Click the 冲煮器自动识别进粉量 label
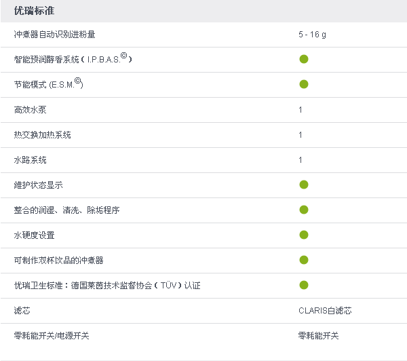The height and width of the screenshot is (361, 407). point(54,35)
